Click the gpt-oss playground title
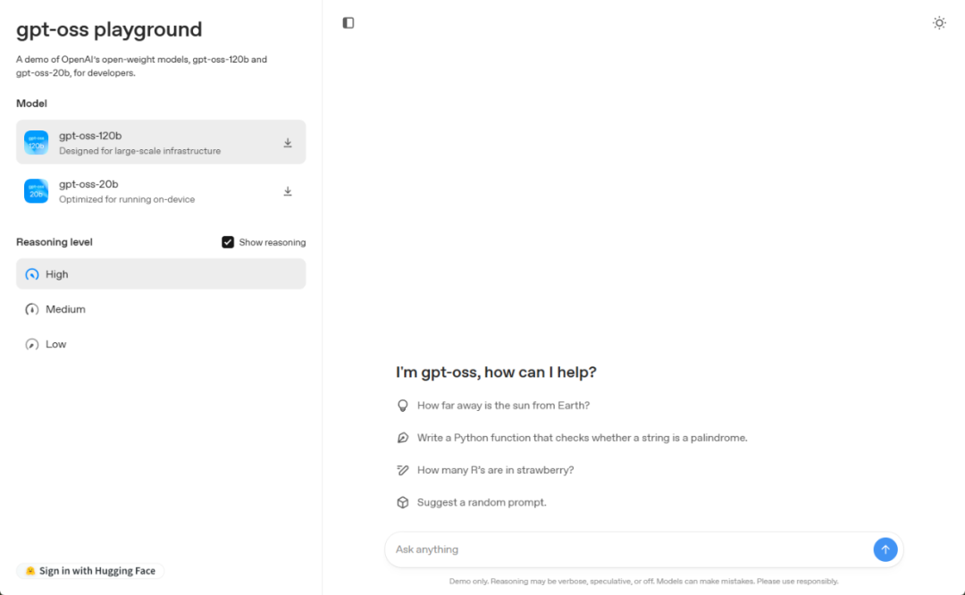This screenshot has height=595, width=965. (x=109, y=29)
